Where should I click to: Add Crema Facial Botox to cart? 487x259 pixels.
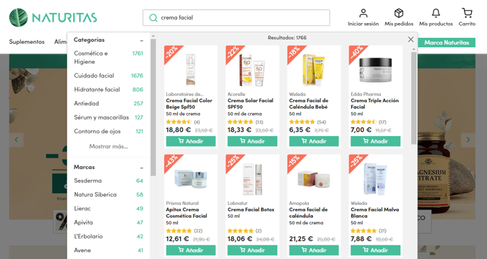coord(252,250)
